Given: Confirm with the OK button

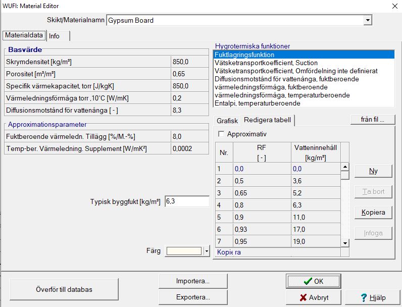Looking at the screenshot, I should (x=313, y=281).
